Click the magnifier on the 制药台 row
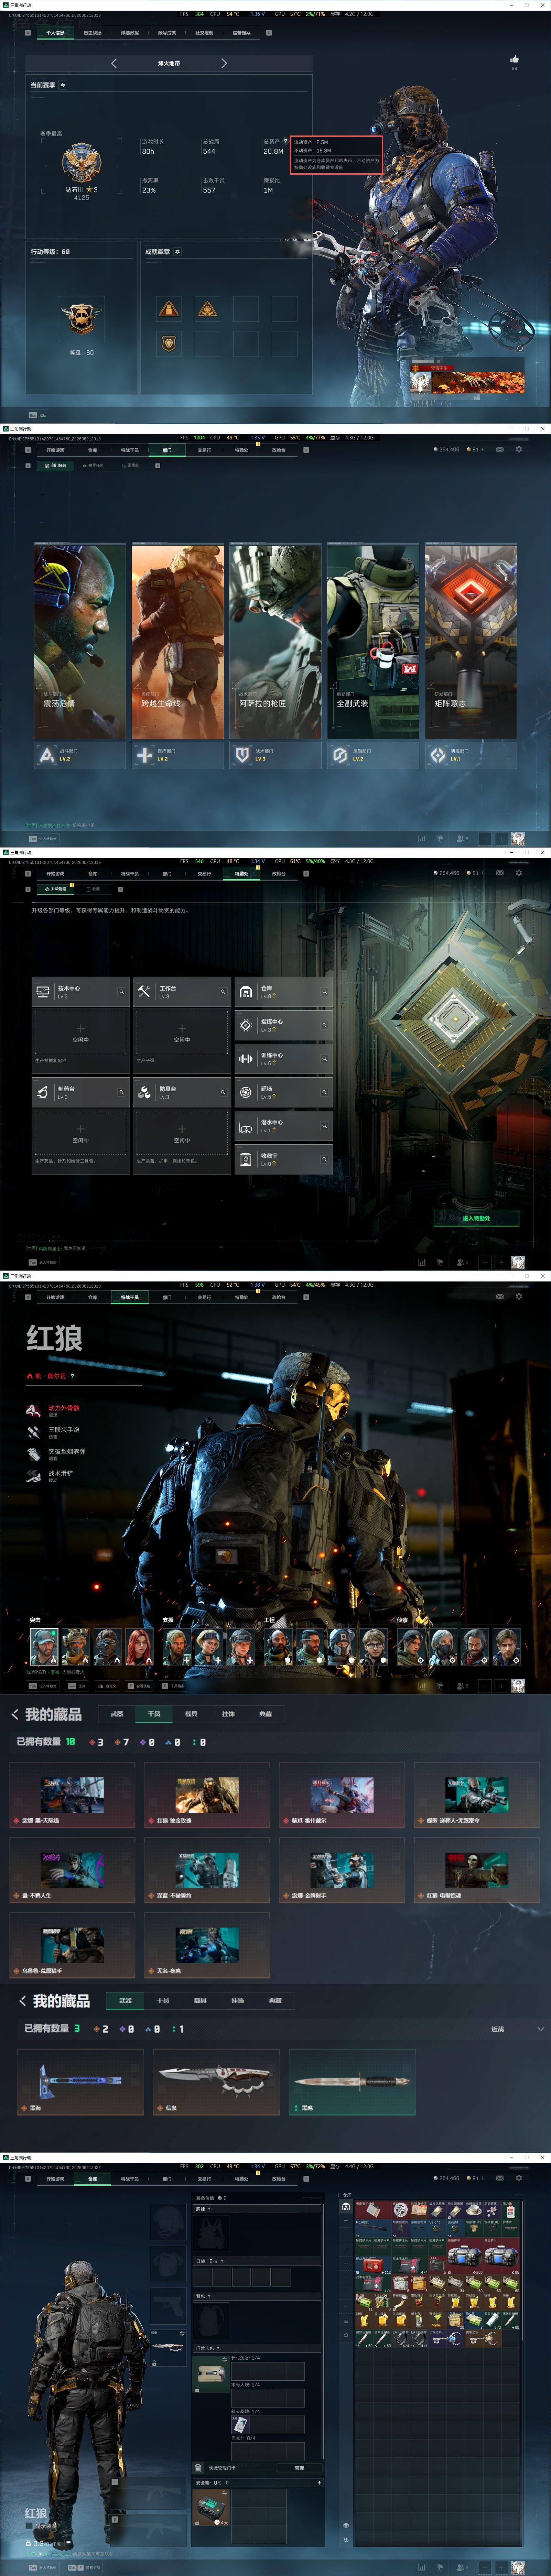The width and height of the screenshot is (551, 2576). tap(122, 1092)
